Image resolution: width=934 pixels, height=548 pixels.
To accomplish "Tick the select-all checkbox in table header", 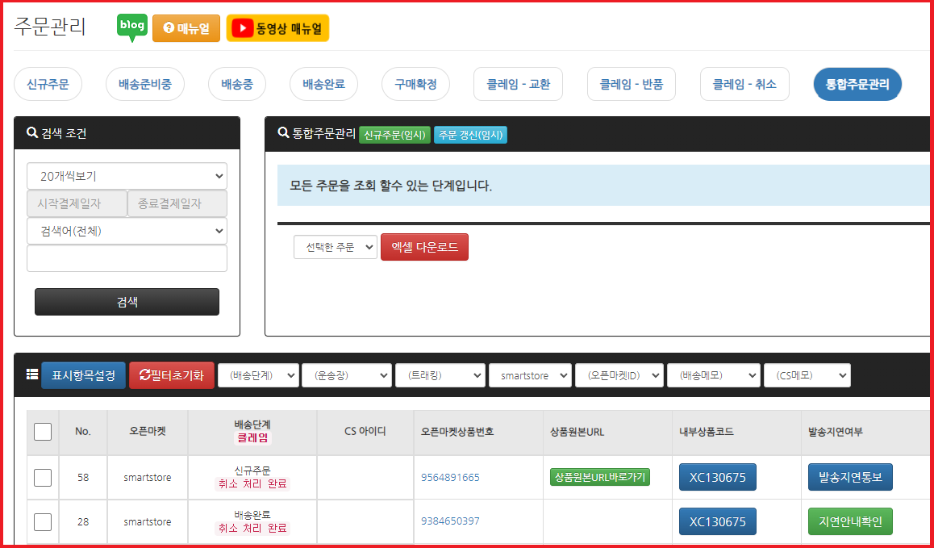I will coord(43,432).
